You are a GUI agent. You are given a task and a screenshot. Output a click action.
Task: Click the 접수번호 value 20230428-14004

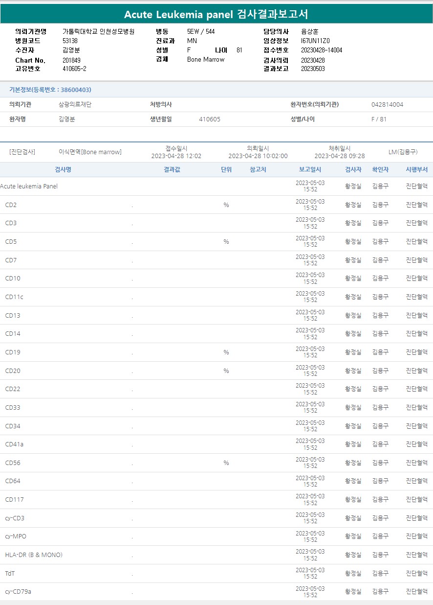(322, 50)
